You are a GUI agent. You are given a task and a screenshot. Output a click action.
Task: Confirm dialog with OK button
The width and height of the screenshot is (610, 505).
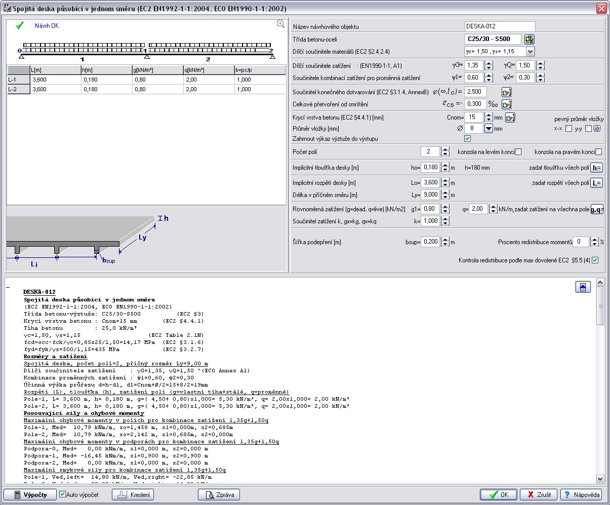pyautogui.click(x=499, y=495)
